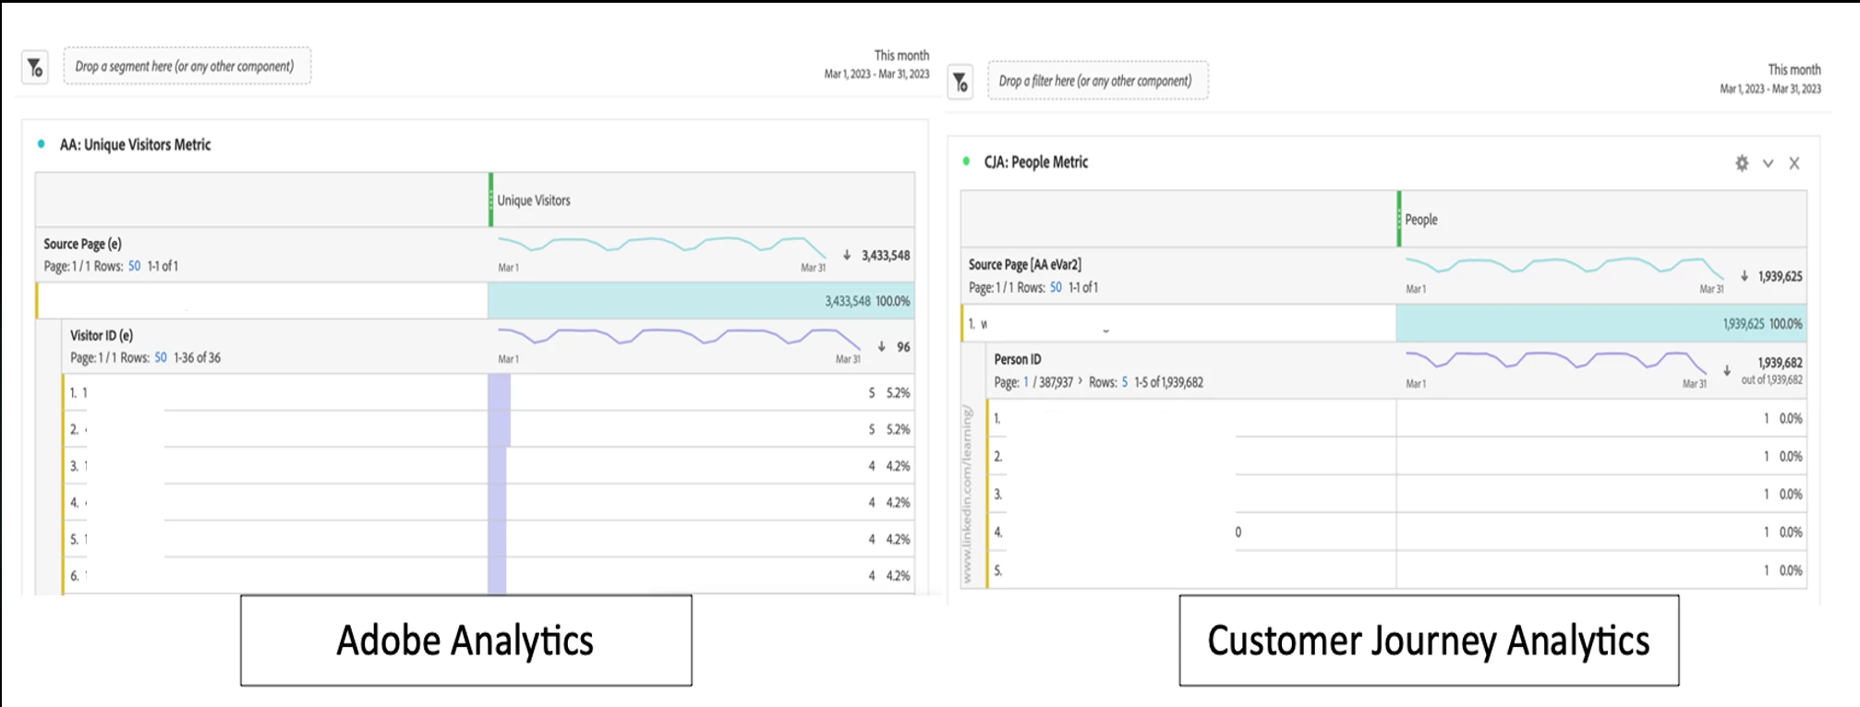
Task: Click the teal dot beside AA: Unique Visitors Metric
Action: [42, 144]
